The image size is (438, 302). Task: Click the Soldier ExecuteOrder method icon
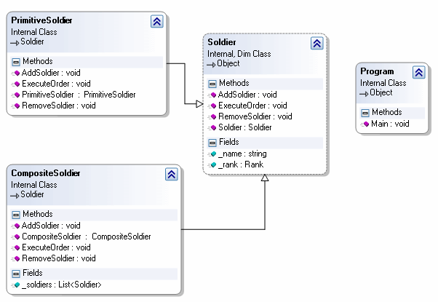(x=212, y=106)
